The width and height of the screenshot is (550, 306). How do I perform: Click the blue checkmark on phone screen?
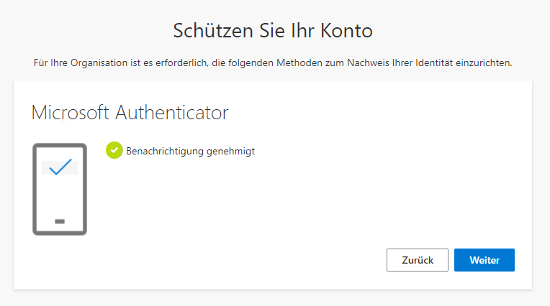[x=60, y=167]
